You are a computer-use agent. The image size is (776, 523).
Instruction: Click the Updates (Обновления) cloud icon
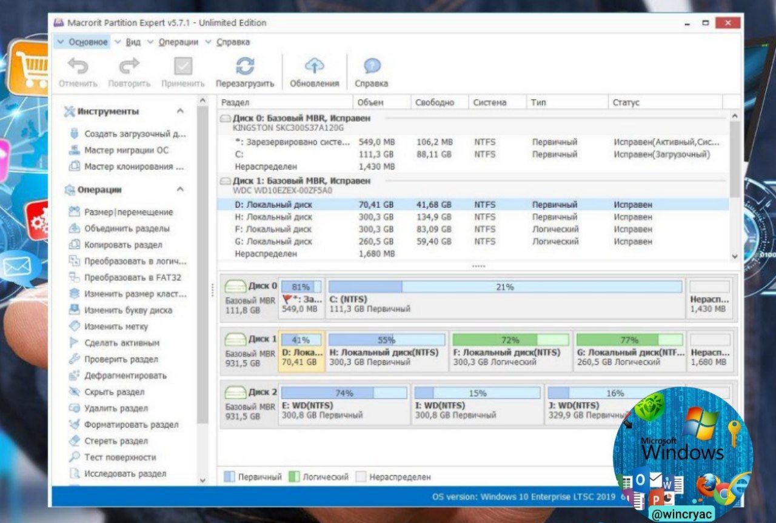(314, 65)
